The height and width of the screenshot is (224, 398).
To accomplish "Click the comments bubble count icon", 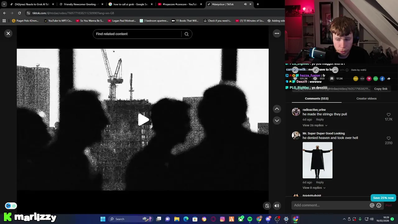I will (x=315, y=79).
